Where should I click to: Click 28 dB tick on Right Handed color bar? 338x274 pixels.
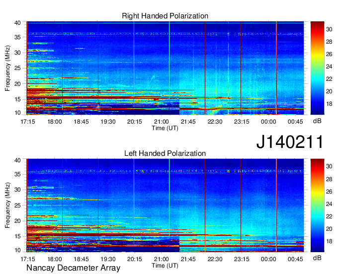pyautogui.click(x=329, y=42)
